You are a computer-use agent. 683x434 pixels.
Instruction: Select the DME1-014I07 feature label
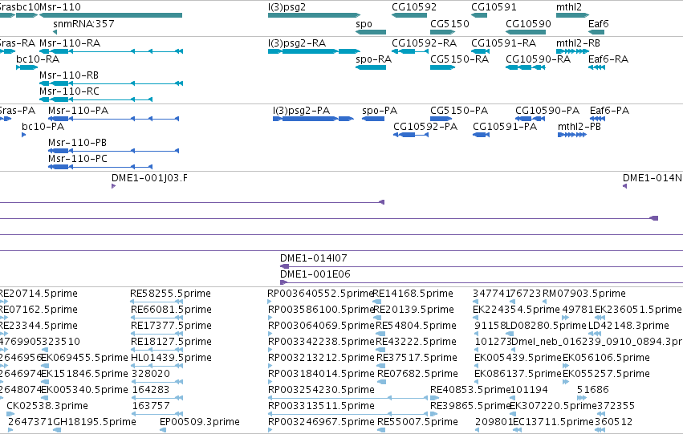click(x=314, y=258)
